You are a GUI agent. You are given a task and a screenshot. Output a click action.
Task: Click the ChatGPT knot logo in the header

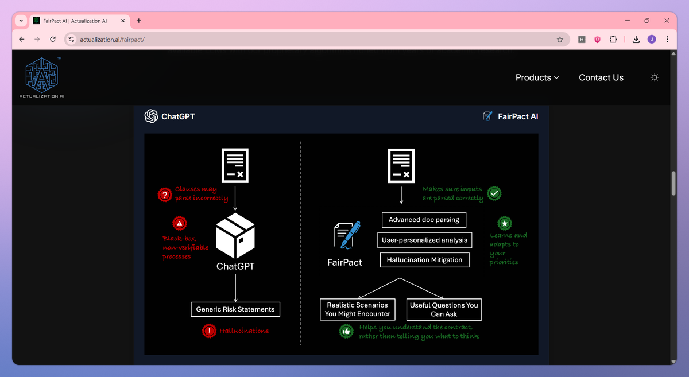point(151,116)
